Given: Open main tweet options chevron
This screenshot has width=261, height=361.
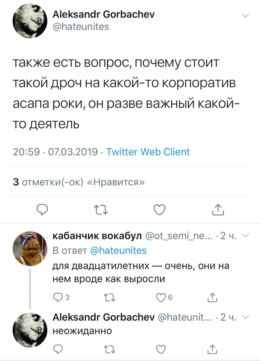Looking at the screenshot, I should [245, 16].
